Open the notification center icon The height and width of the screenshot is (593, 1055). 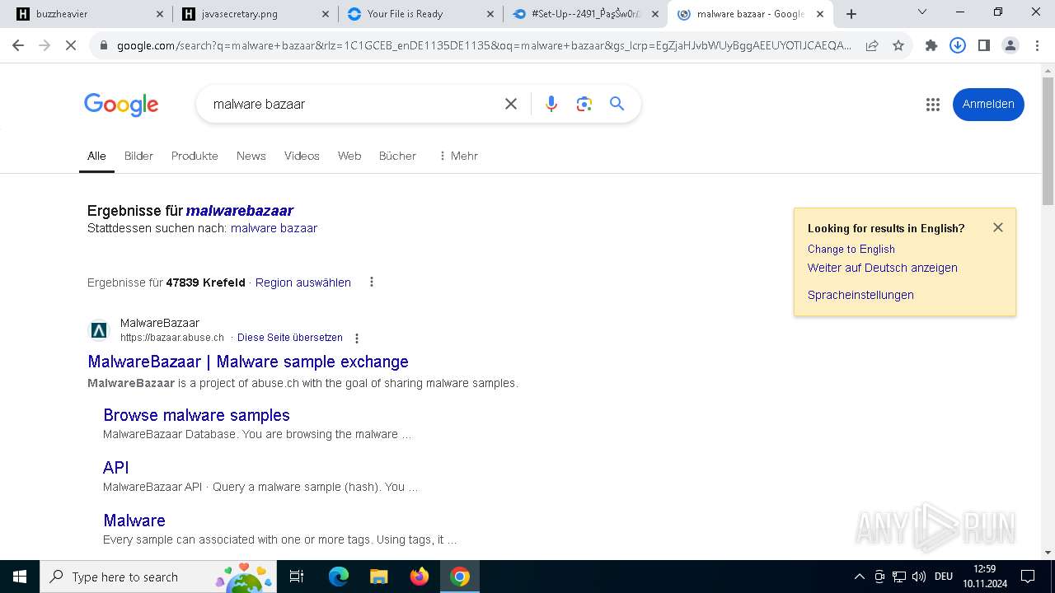click(1028, 577)
